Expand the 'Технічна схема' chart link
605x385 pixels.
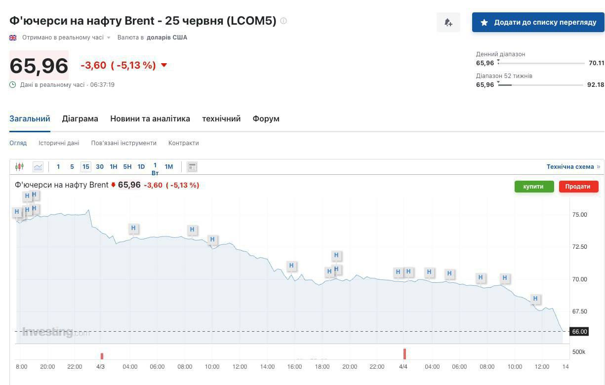coord(573,167)
